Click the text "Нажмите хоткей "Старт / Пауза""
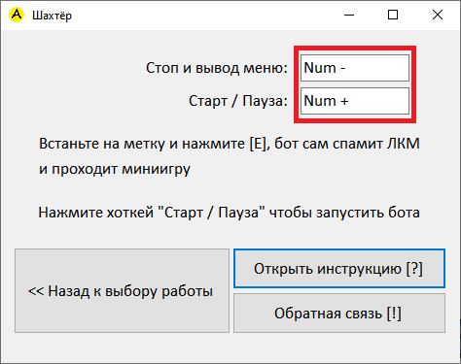461x364 pixels. pyautogui.click(x=152, y=213)
